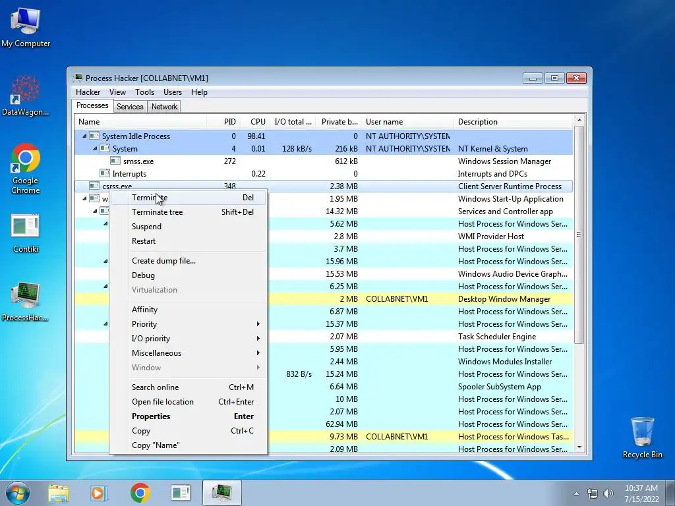
Task: Sort by I/O total column header
Action: (x=292, y=122)
